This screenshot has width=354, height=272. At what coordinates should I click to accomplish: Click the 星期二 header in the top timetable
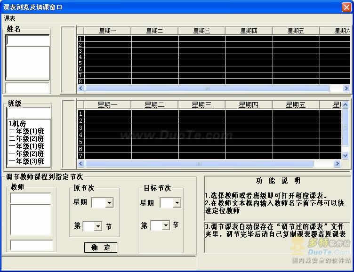[155, 31]
